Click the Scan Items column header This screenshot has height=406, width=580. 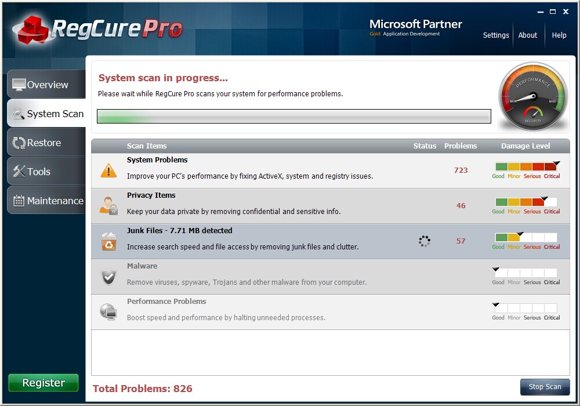[147, 146]
